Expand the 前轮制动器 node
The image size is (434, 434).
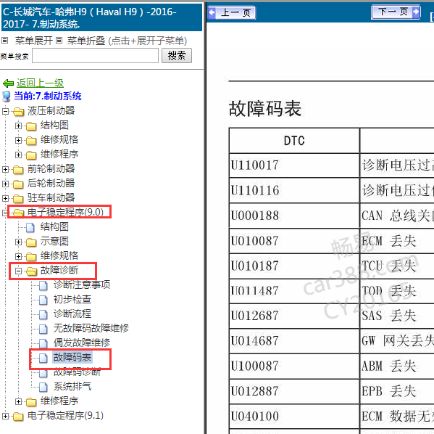click(x=5, y=169)
